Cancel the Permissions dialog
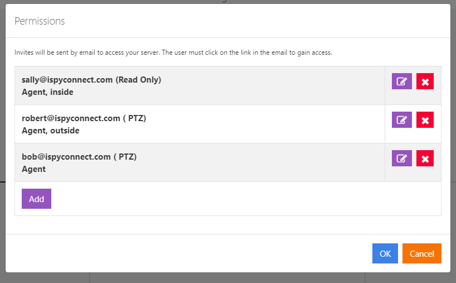 click(x=421, y=253)
